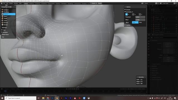Click the Blender logo in the menu bar
The image size is (178, 100).
coord(2,3)
